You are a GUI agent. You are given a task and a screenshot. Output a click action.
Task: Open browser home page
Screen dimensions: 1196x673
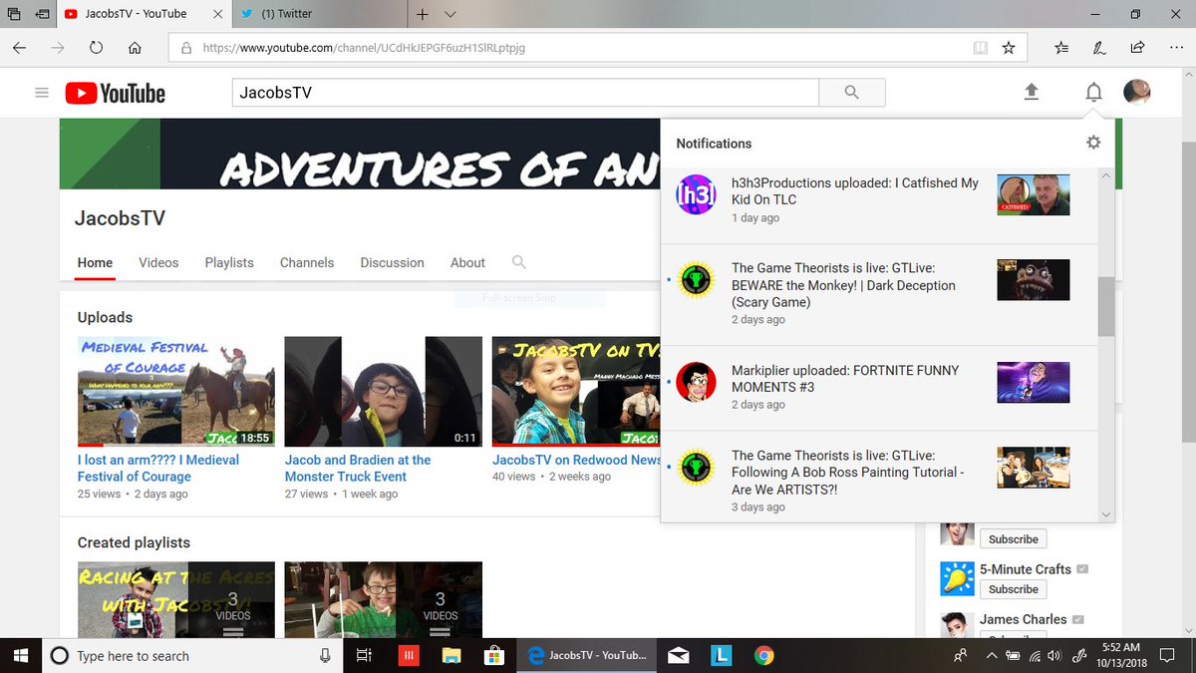[135, 47]
